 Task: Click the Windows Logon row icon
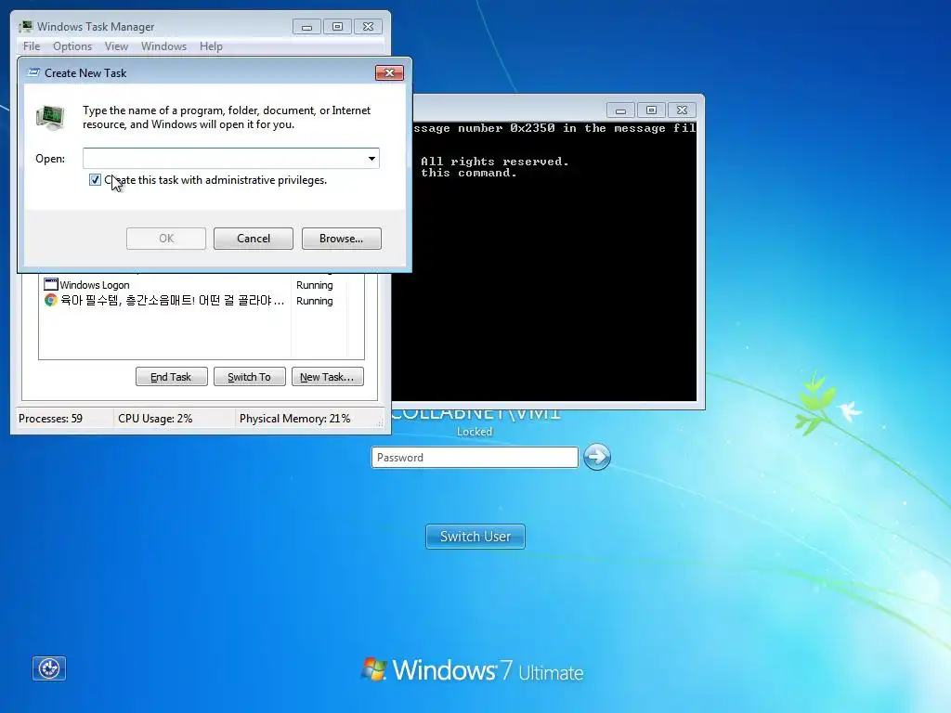click(x=51, y=284)
